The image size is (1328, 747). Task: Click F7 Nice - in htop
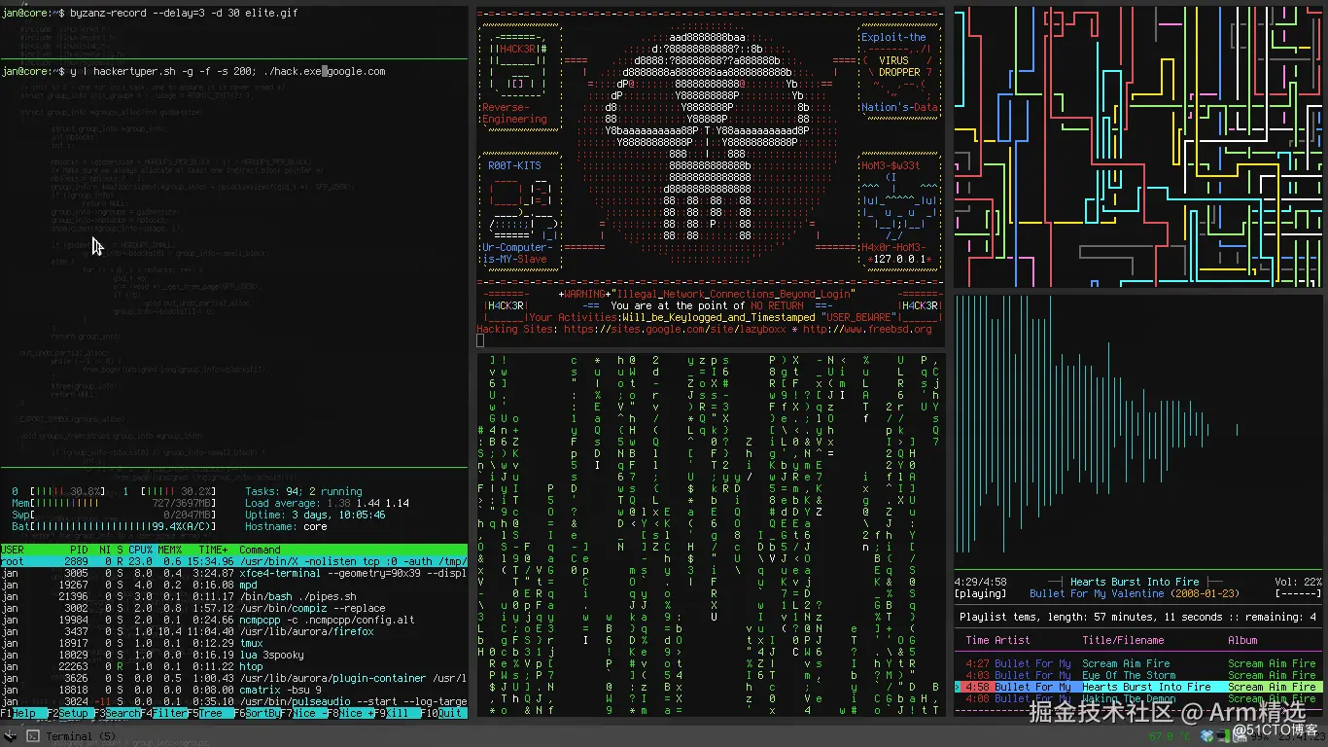click(303, 713)
